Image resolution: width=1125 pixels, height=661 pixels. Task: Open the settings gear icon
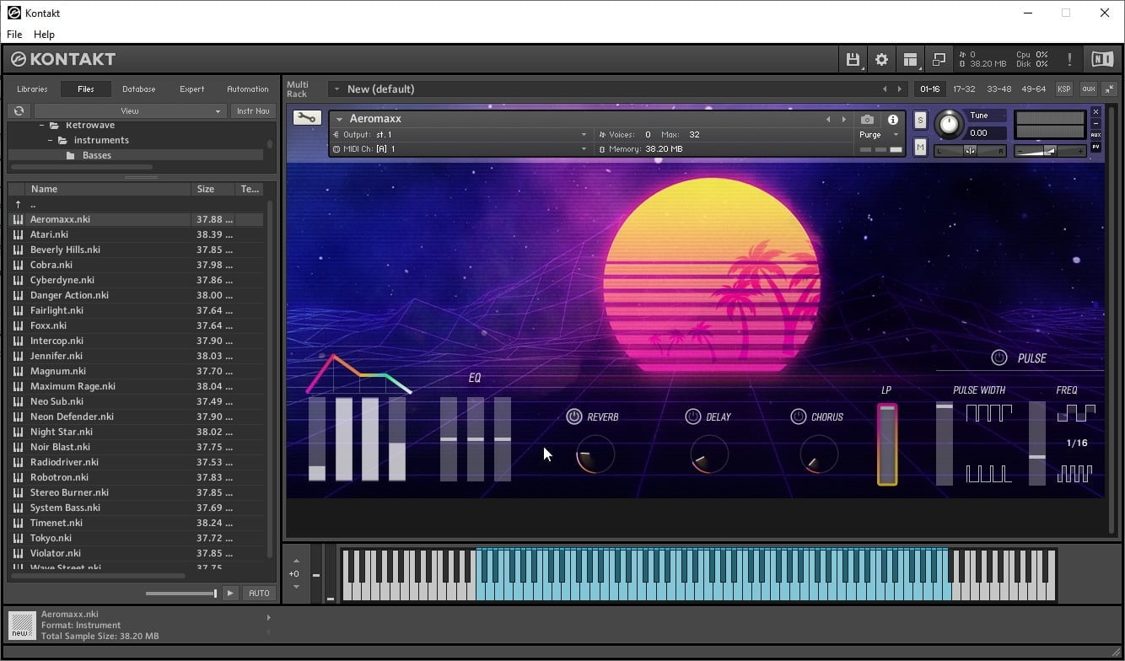[x=881, y=59]
